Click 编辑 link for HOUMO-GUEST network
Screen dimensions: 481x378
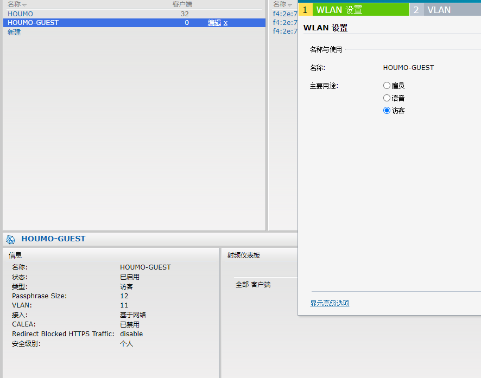coord(214,23)
